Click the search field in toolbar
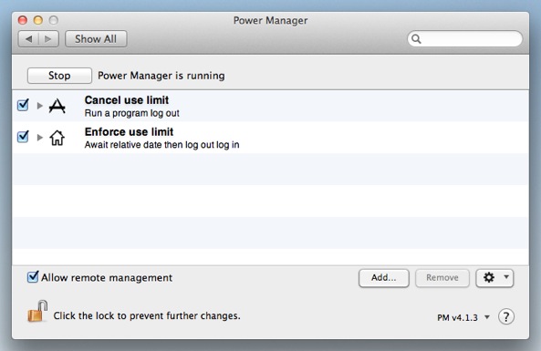Screen dimensions: 541x351 [464, 39]
